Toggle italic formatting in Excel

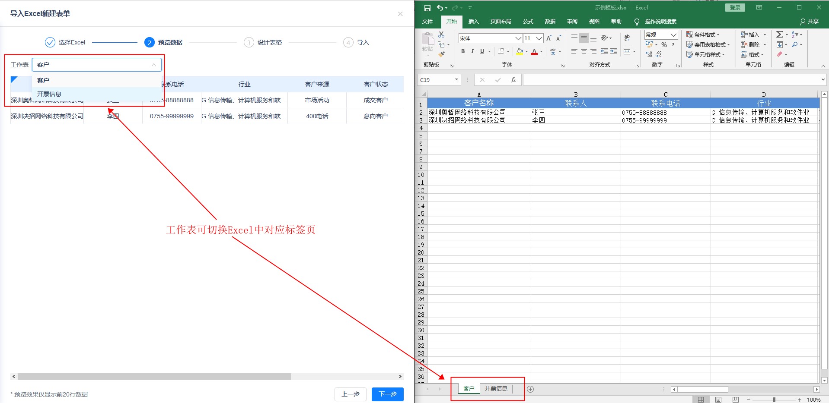click(x=472, y=51)
